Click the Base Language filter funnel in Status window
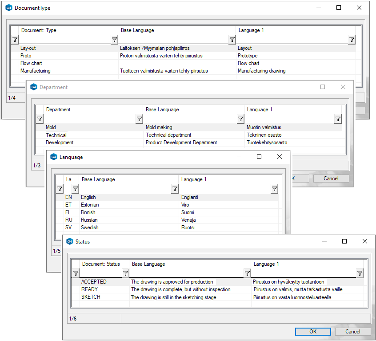This screenshot has width=376, height=341. pos(247,273)
